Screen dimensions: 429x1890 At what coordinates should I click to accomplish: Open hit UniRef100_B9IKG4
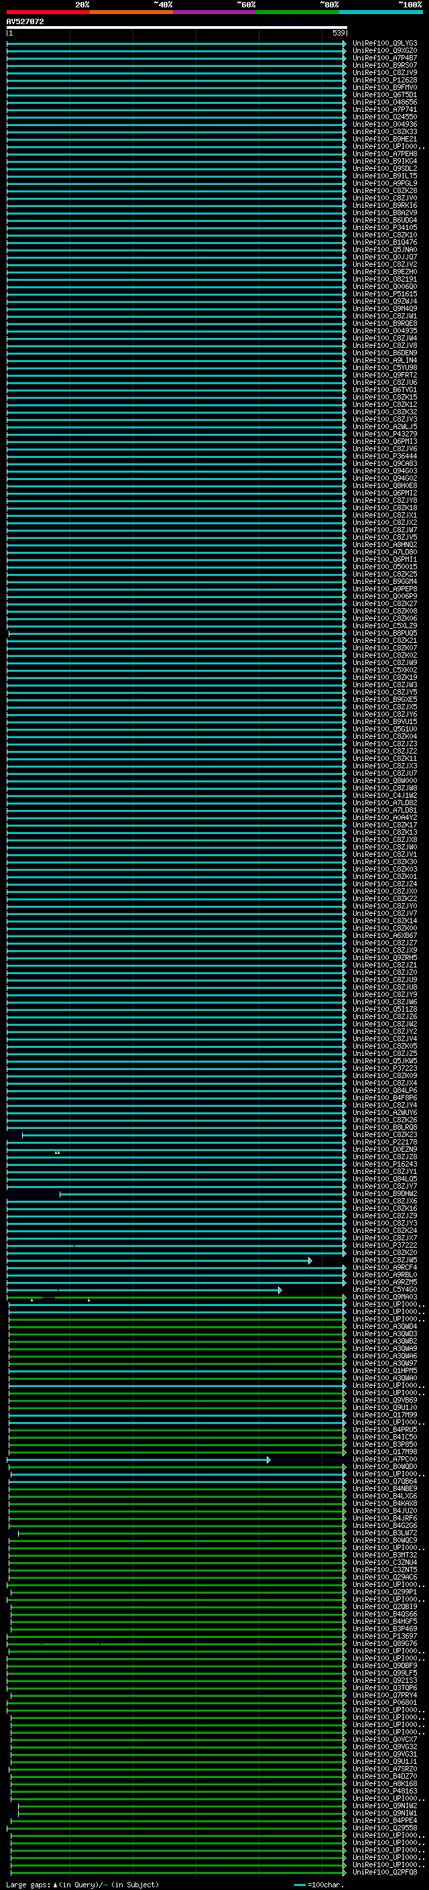(384, 162)
